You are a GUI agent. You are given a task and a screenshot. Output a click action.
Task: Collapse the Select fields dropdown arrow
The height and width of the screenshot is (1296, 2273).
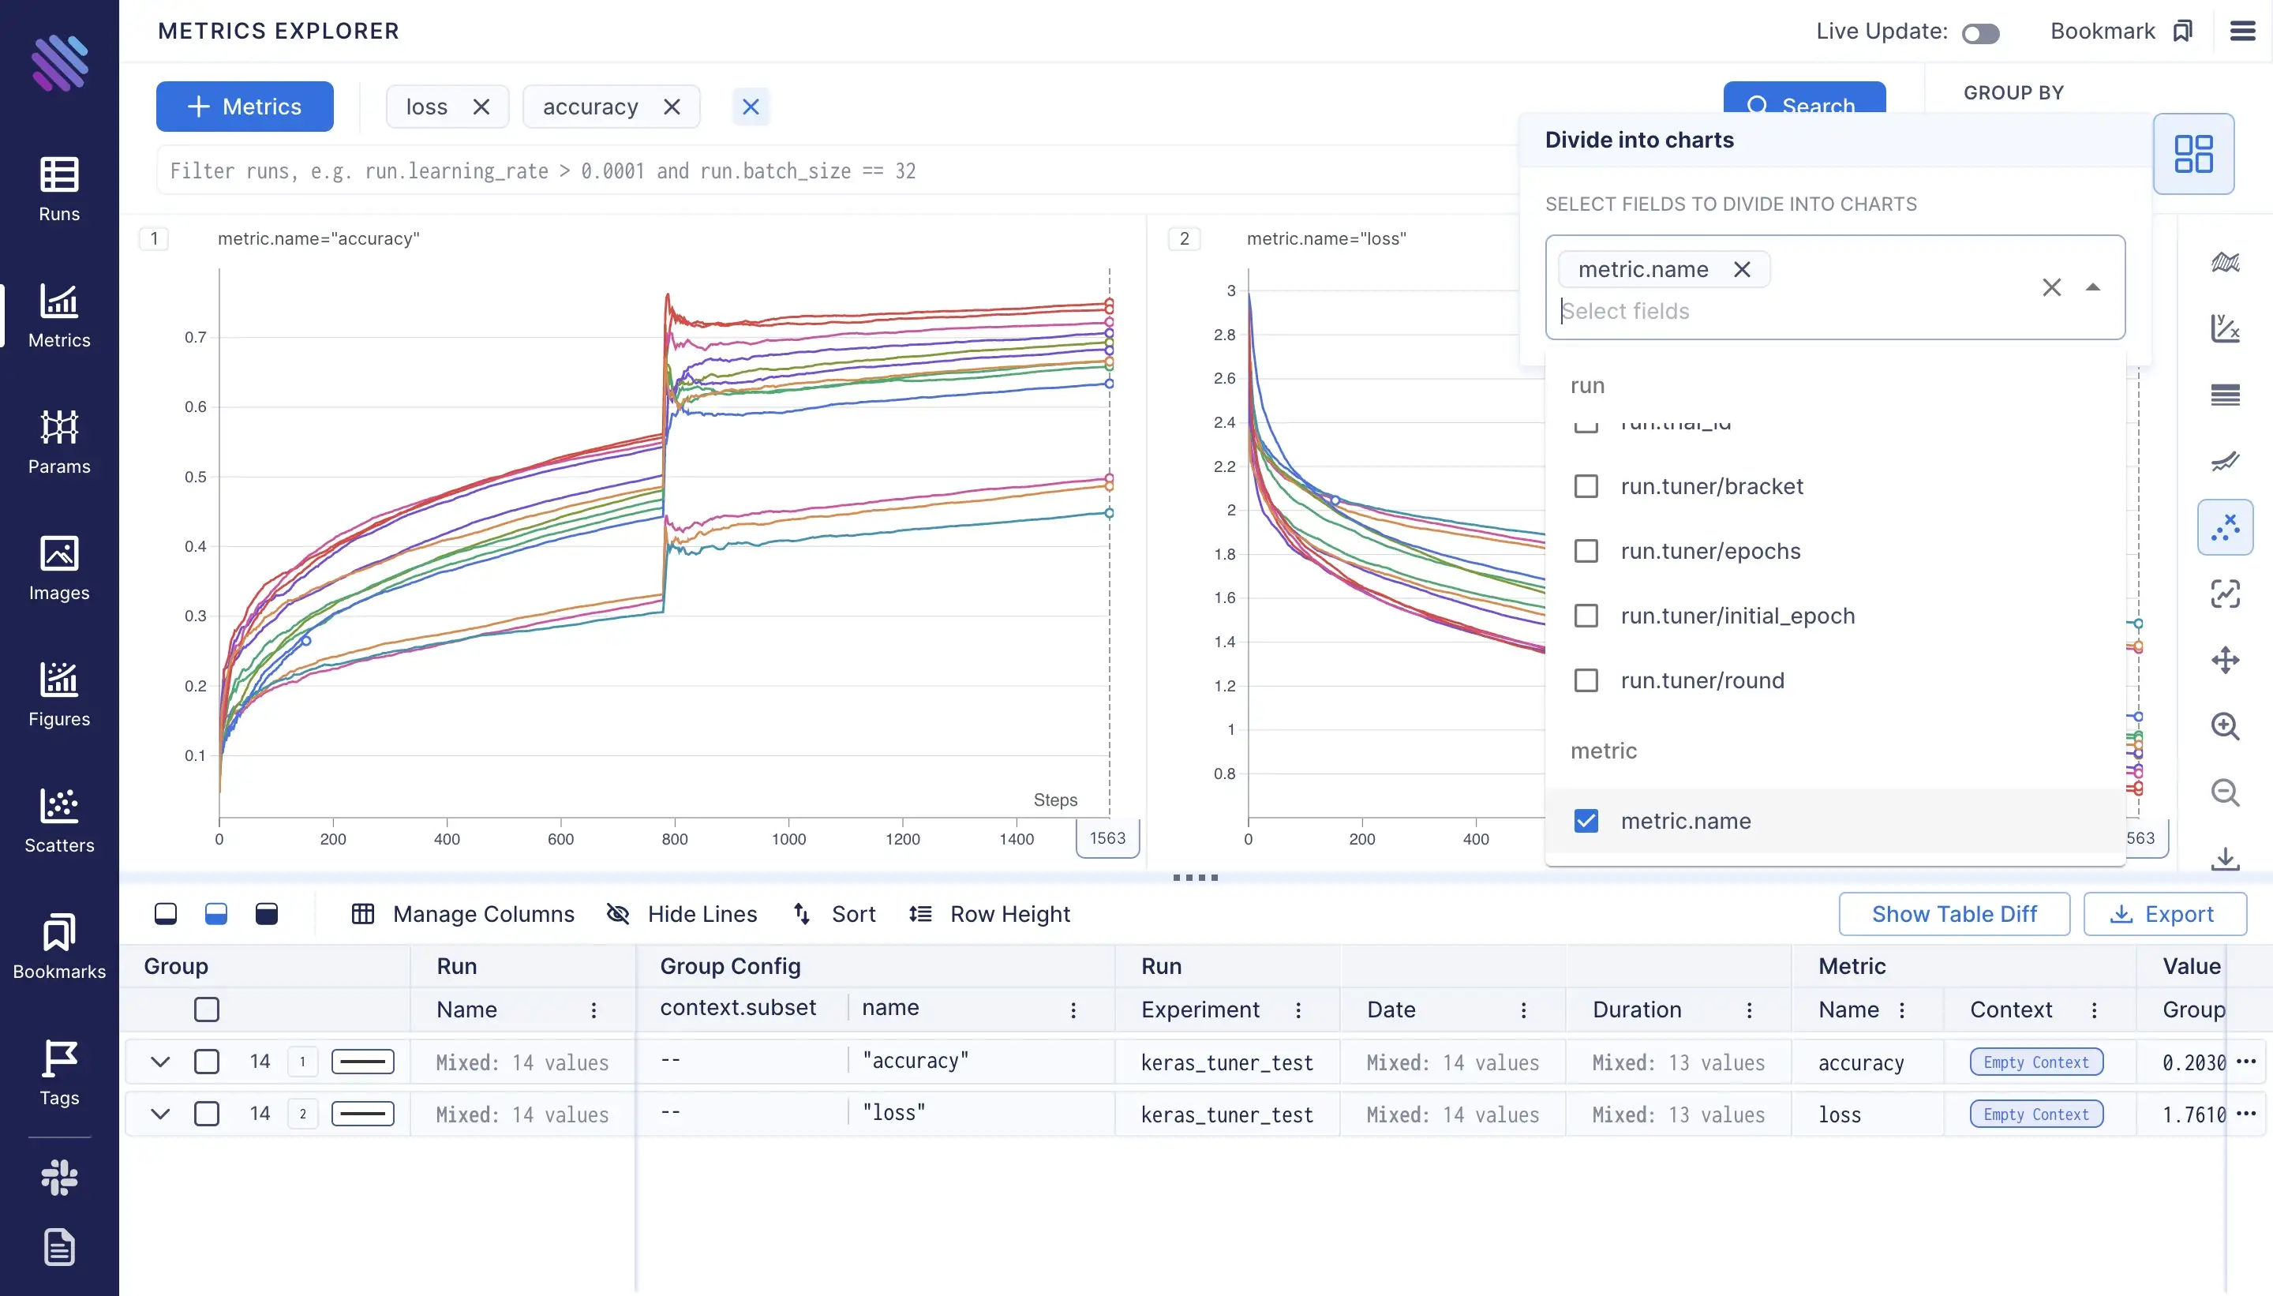click(2092, 287)
